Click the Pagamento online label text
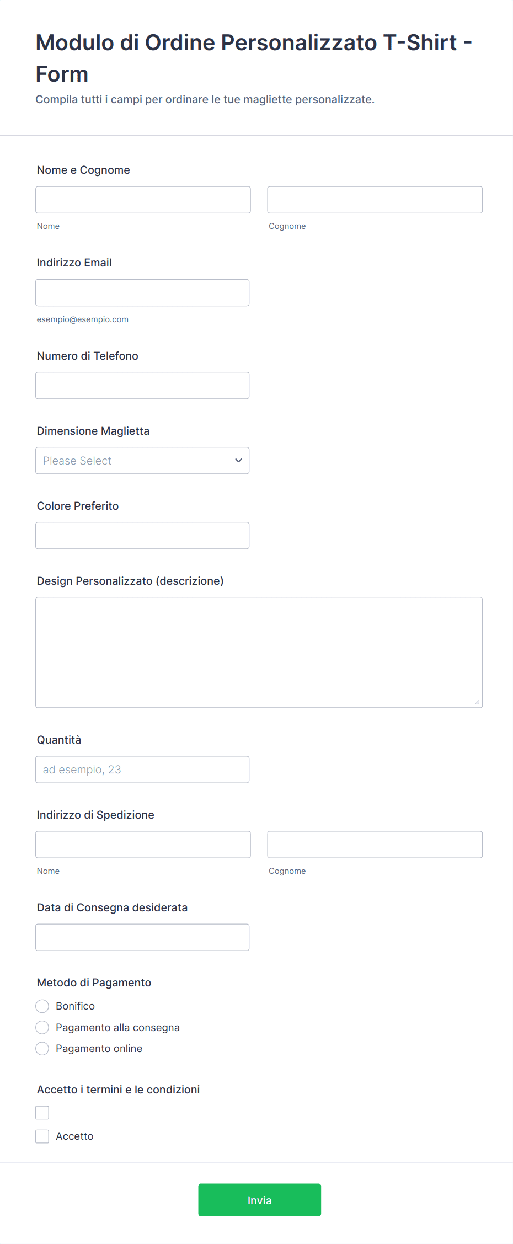The image size is (513, 1244). (99, 1048)
